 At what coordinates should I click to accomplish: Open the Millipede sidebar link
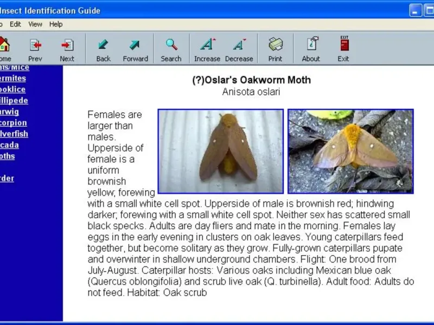pyautogui.click(x=14, y=100)
